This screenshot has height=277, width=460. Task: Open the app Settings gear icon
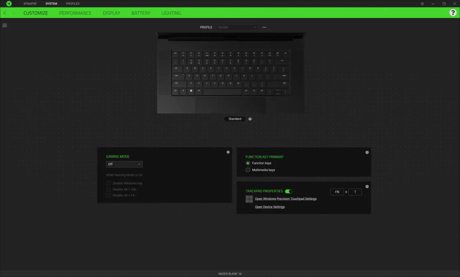click(x=422, y=4)
